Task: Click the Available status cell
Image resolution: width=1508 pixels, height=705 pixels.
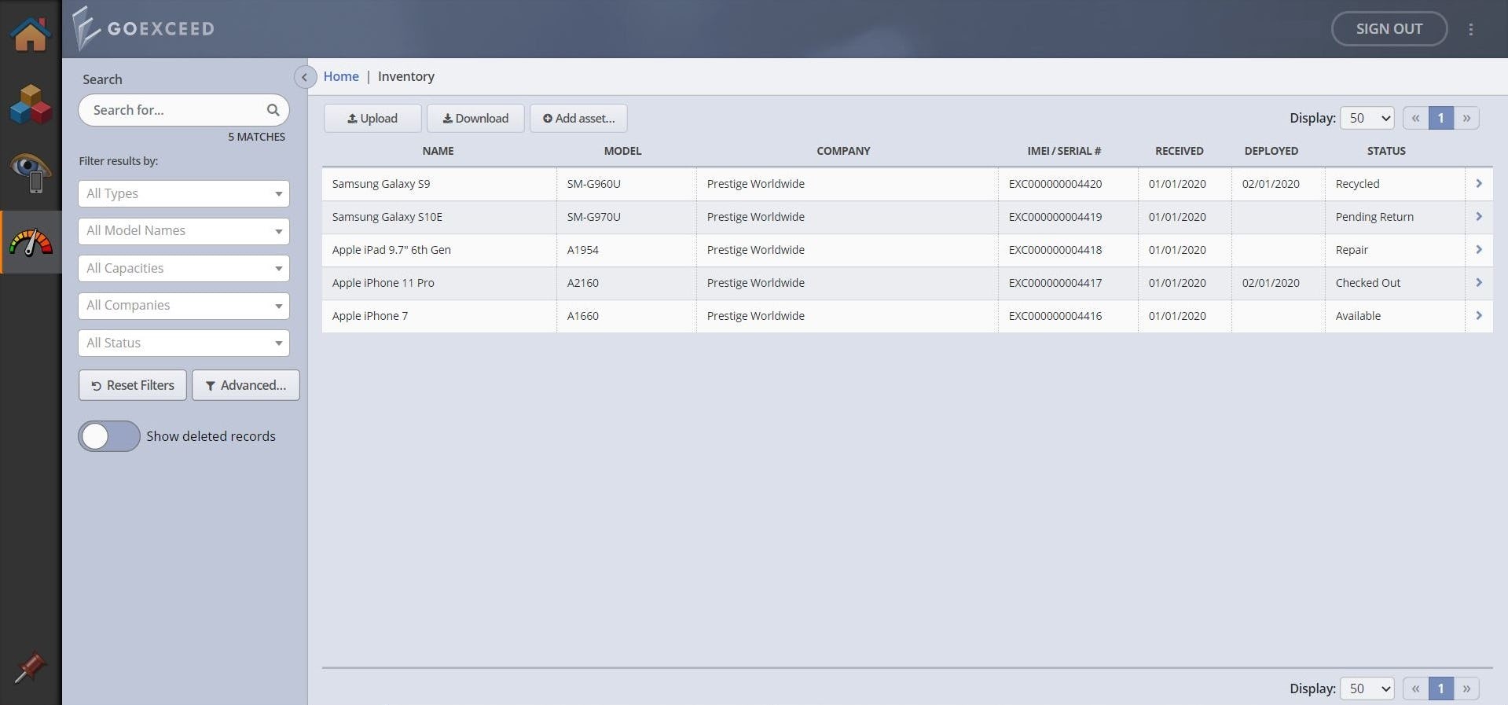Action: [x=1395, y=315]
